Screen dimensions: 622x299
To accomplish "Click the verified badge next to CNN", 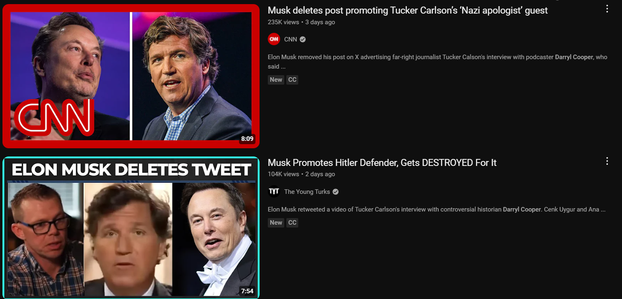I will [303, 39].
